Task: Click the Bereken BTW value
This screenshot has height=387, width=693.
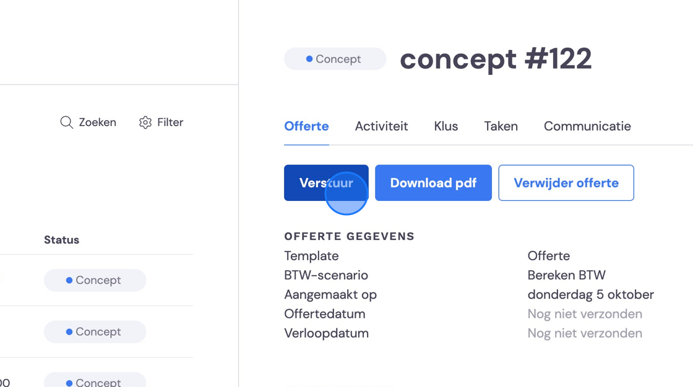Action: tap(566, 275)
